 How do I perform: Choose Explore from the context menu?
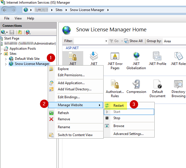76,69
